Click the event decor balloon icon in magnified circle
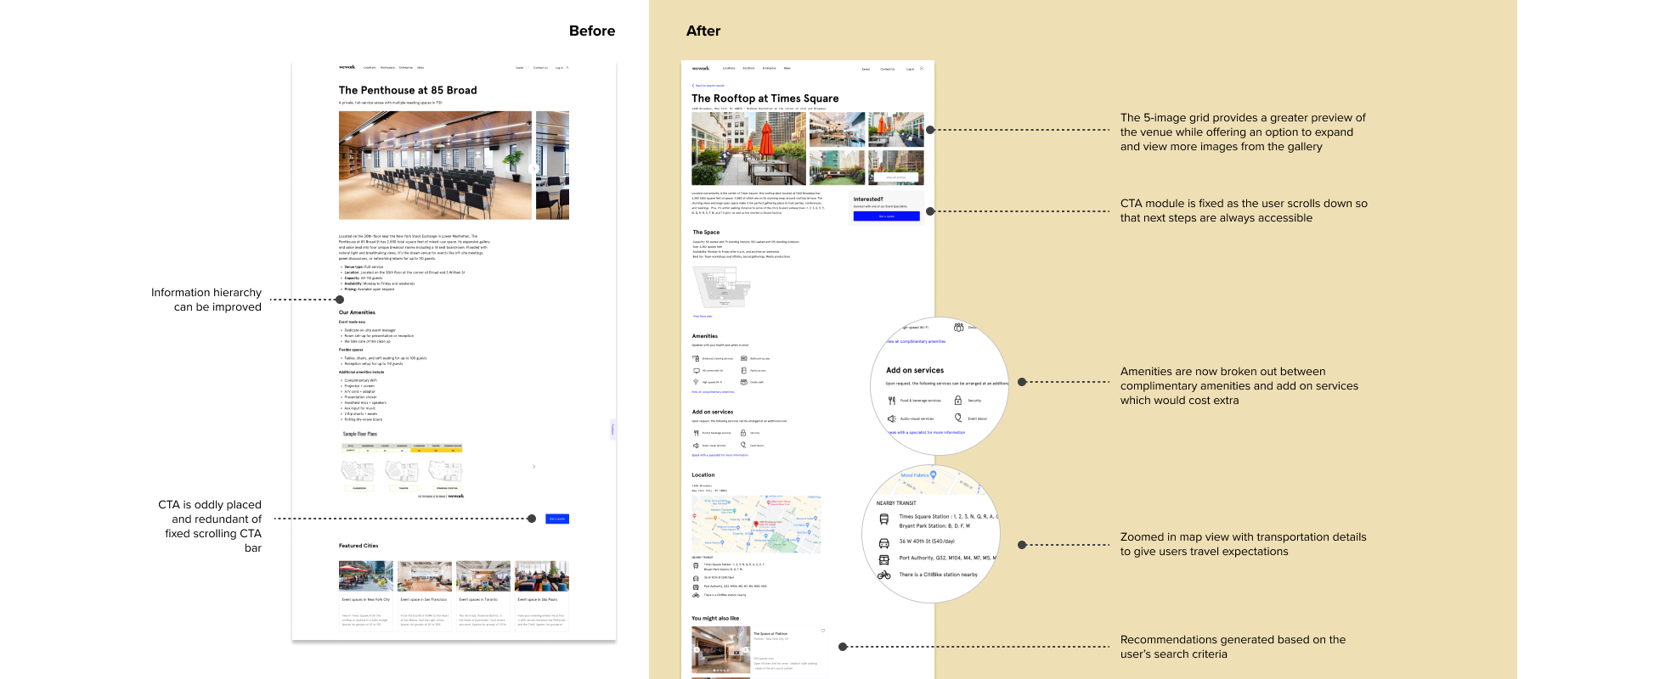This screenshot has width=1665, height=679. 958,418
